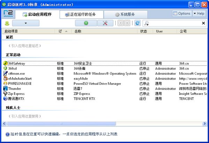The image size is (209, 143).
Task: Click the PWRISOVM.EXE disc icon
Action: [5, 83]
